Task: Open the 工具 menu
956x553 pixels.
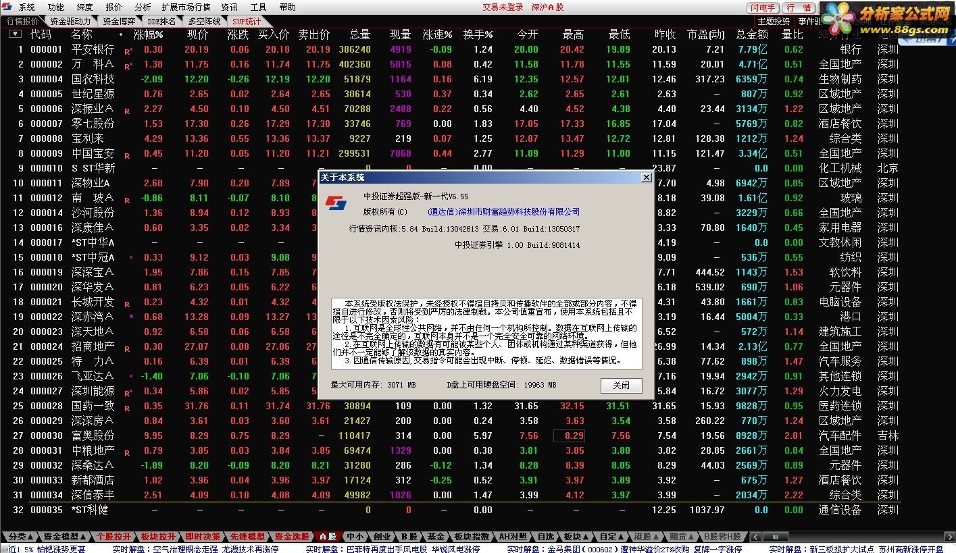Action: [259, 7]
